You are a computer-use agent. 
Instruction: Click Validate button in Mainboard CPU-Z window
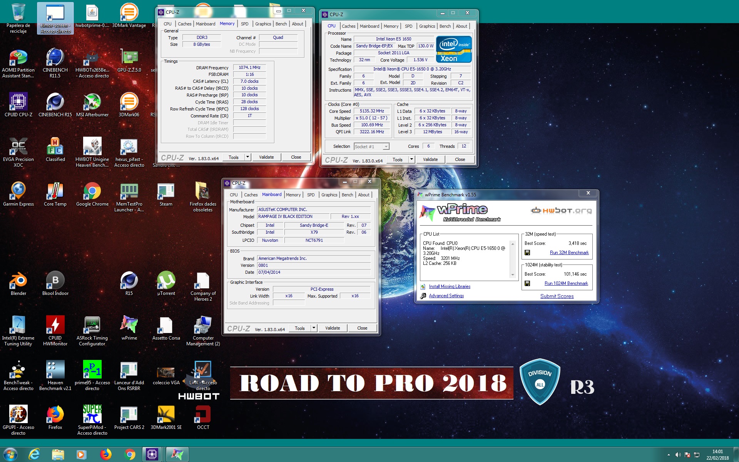[332, 328]
